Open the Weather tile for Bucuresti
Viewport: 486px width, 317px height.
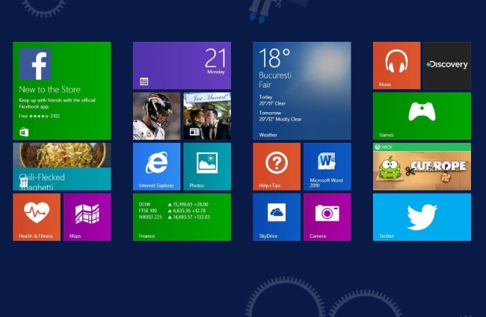(302, 90)
